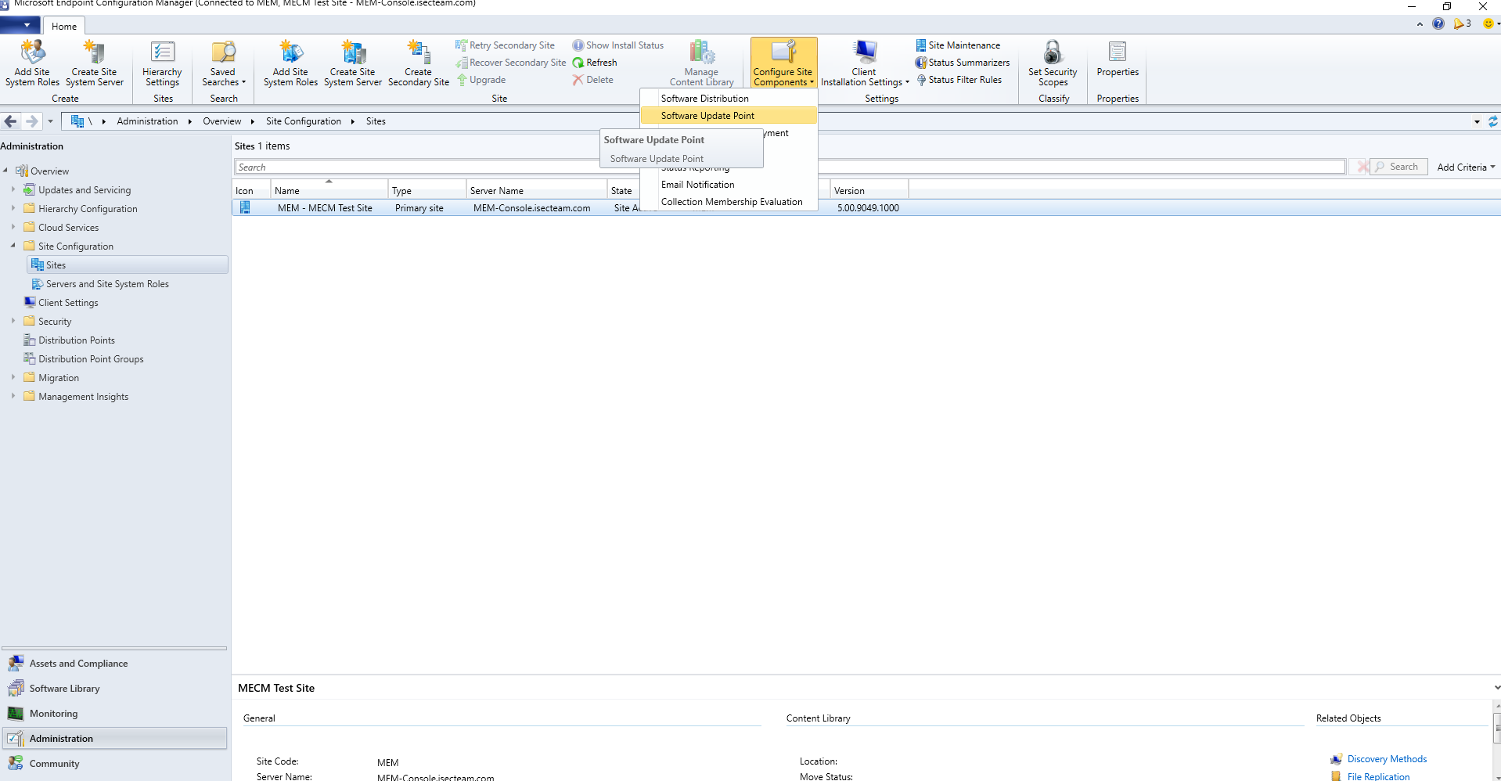
Task: Switch to the Software Library workspace
Action: click(x=64, y=688)
